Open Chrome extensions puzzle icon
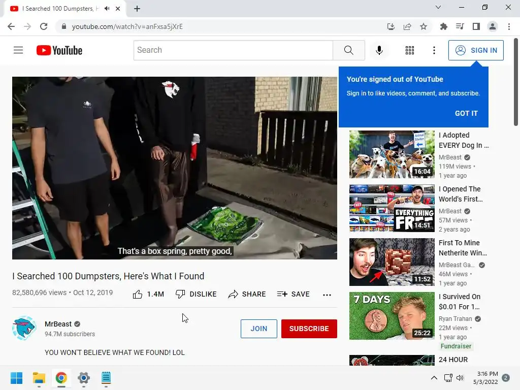520x390 pixels. click(x=443, y=26)
